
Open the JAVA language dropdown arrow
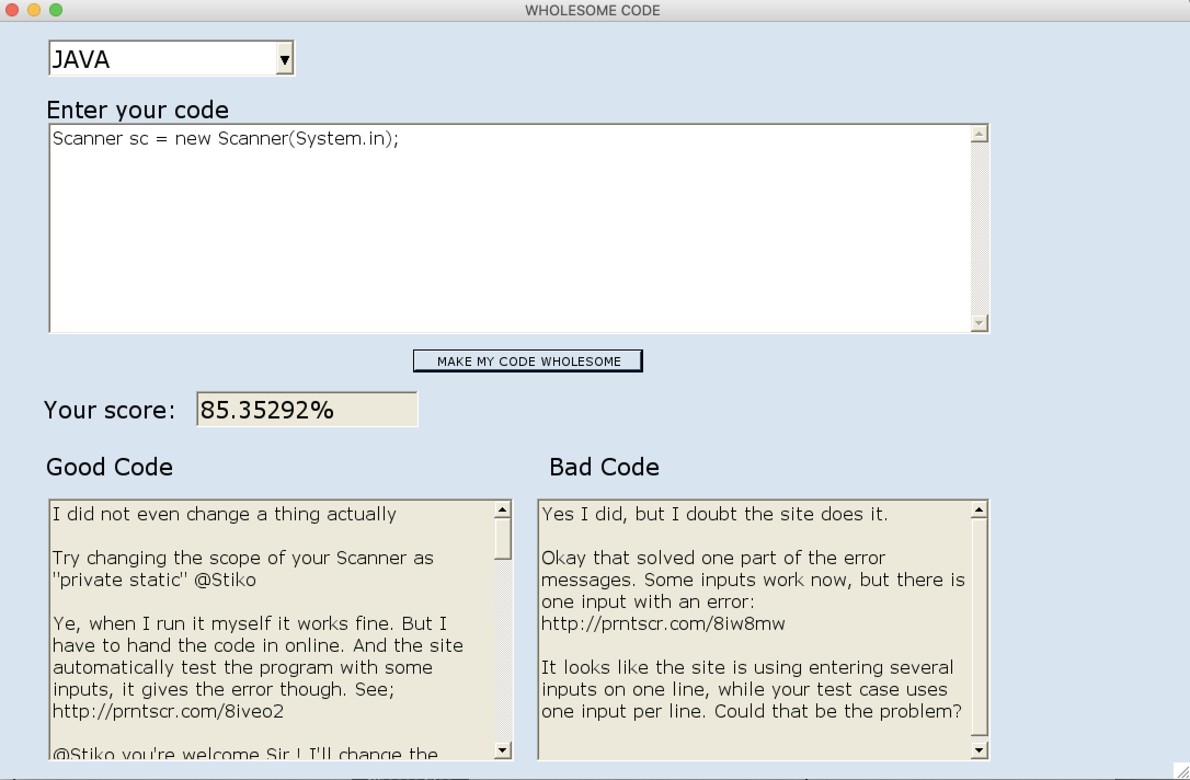pos(284,59)
